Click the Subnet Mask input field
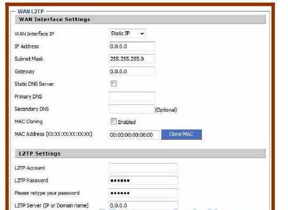 point(132,59)
